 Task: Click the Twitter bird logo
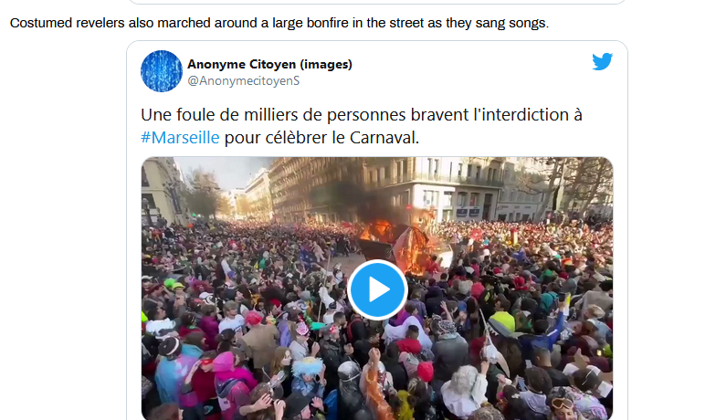(603, 62)
